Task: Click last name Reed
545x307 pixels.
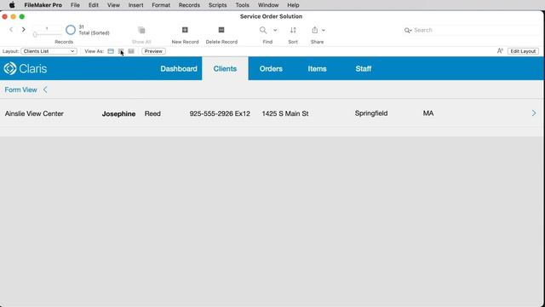Action: click(x=152, y=113)
